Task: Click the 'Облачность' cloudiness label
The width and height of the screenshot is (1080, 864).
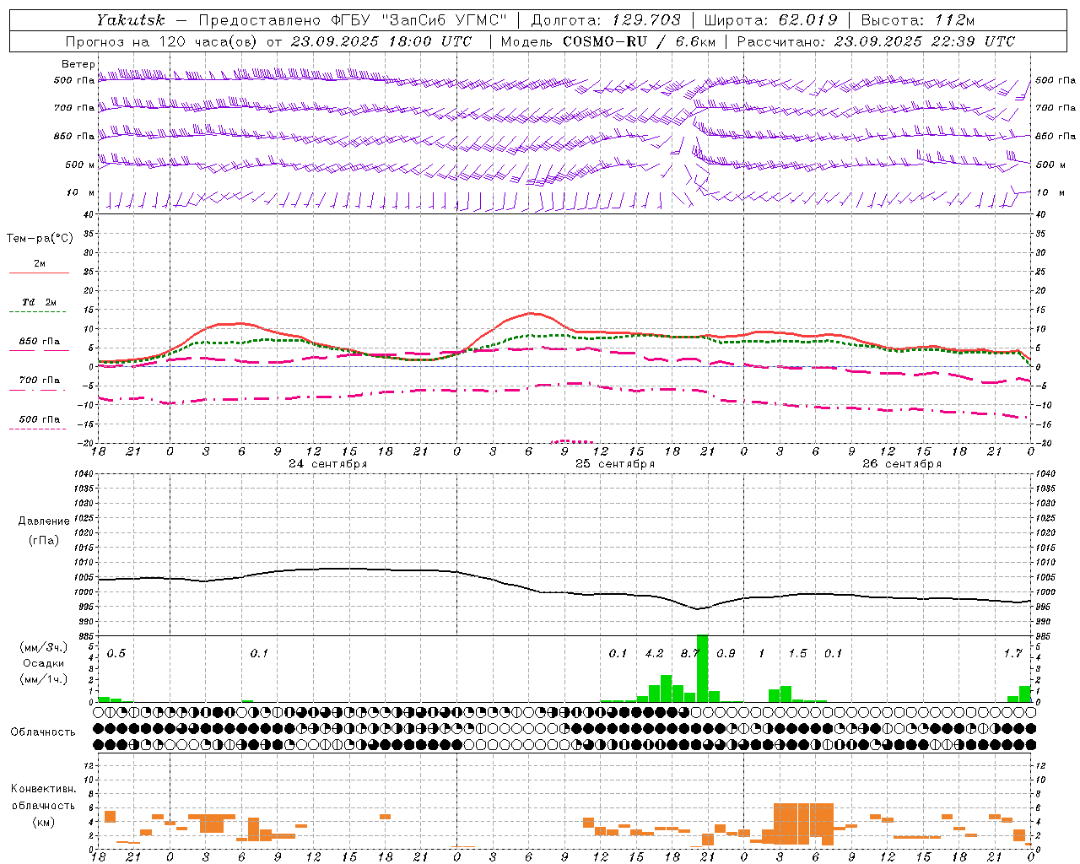Action: 43,732
